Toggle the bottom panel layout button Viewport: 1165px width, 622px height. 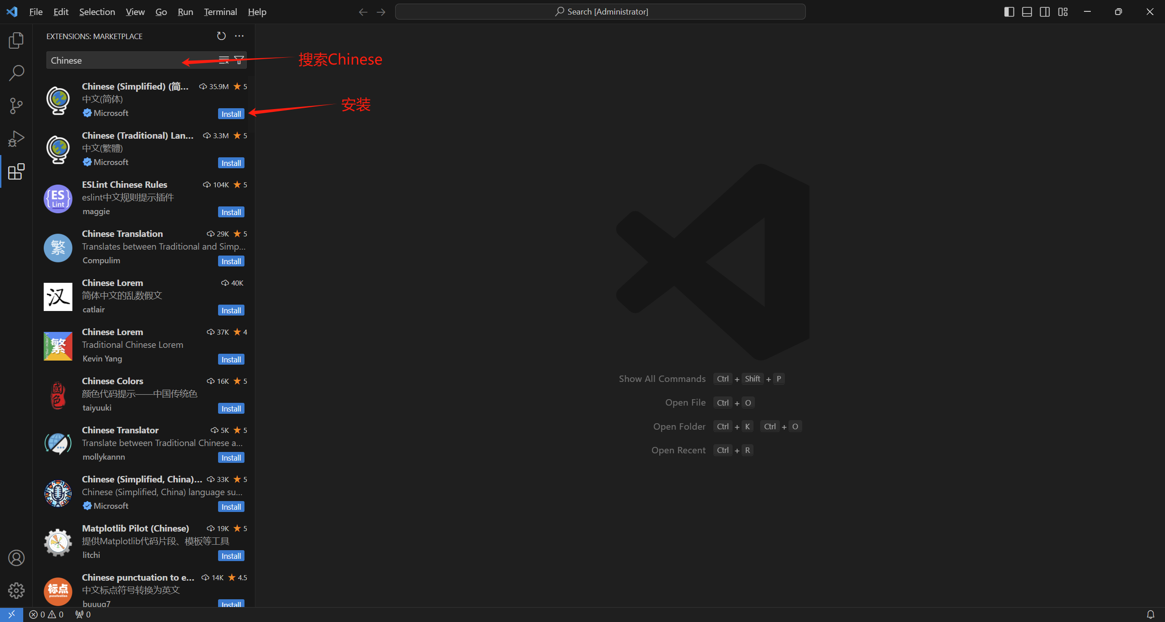tap(1027, 12)
